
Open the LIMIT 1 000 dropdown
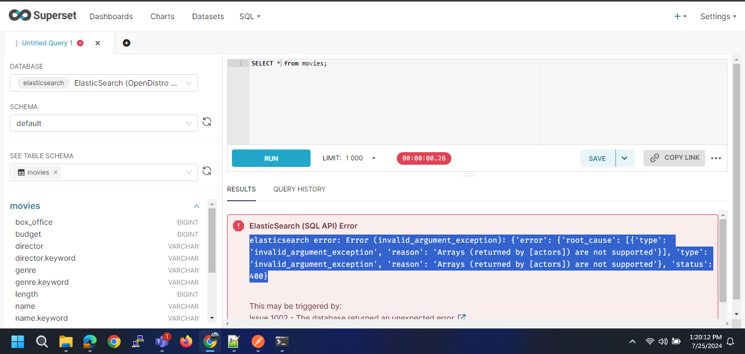pos(349,158)
